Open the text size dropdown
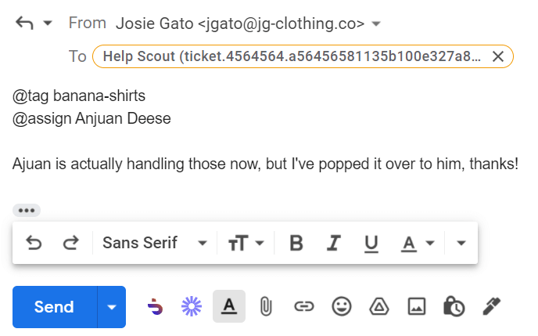This screenshot has height=336, width=538. pos(246,244)
